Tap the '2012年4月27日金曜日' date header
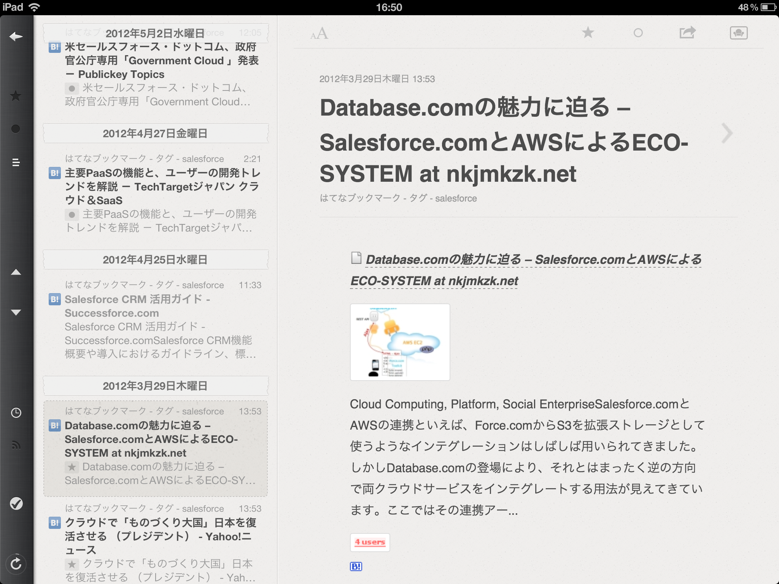Image resolution: width=779 pixels, height=584 pixels. click(x=156, y=133)
